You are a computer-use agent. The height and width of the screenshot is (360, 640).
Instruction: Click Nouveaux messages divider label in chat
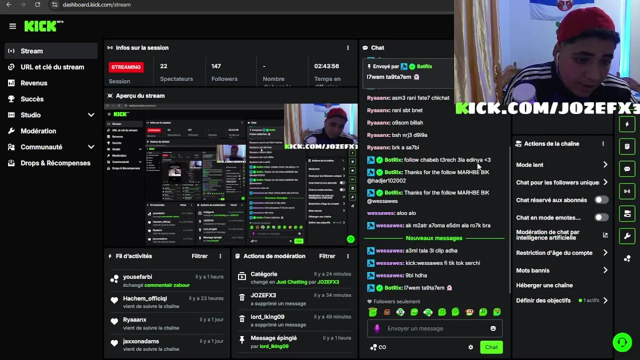click(x=434, y=238)
